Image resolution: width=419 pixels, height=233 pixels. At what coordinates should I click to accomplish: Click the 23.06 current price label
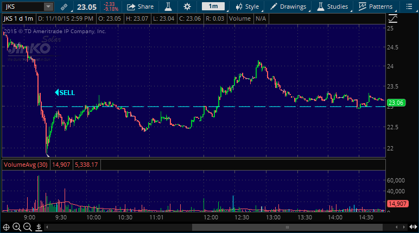click(396, 103)
